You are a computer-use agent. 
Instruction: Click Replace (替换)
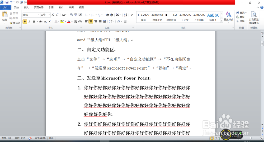(240, 17)
